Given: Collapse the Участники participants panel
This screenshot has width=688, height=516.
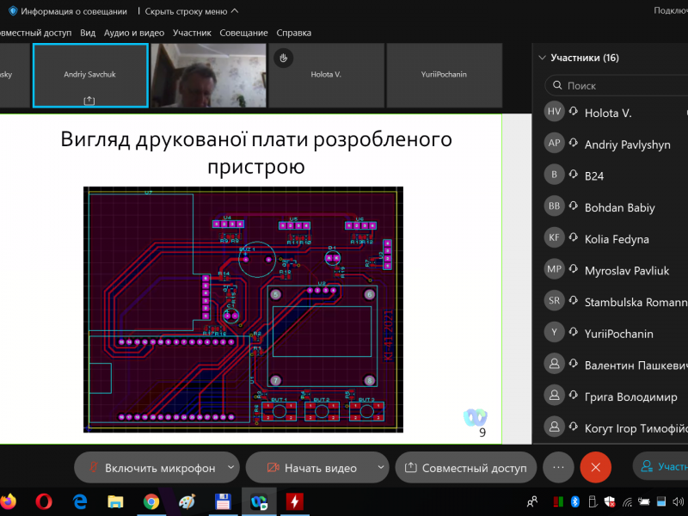Looking at the screenshot, I should (x=542, y=58).
